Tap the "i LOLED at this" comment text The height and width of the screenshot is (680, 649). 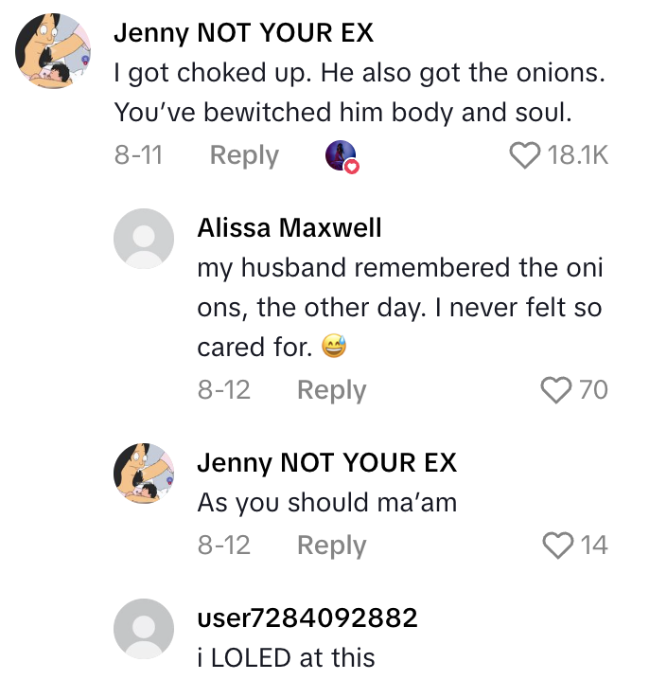coord(286,657)
